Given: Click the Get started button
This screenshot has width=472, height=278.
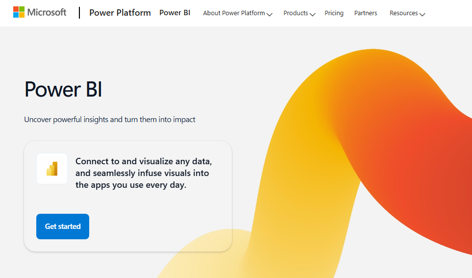Looking at the screenshot, I should click(63, 227).
